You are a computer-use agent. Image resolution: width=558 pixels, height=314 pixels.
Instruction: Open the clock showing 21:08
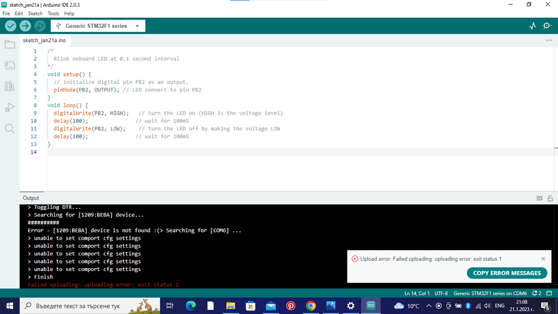[521, 306]
